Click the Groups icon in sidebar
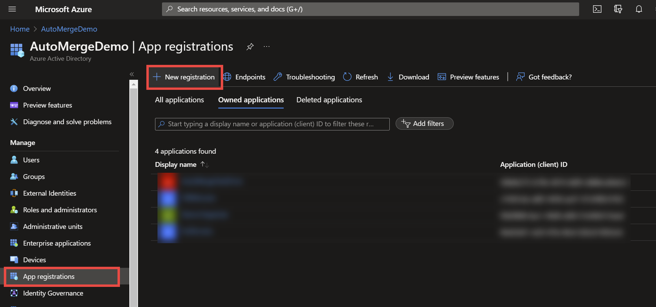Screen dimensions: 656x307 [x=14, y=177]
